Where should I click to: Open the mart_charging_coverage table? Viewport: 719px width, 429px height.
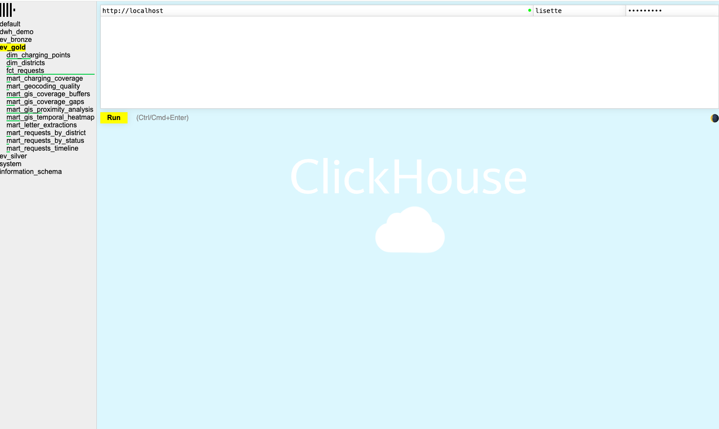coord(45,78)
